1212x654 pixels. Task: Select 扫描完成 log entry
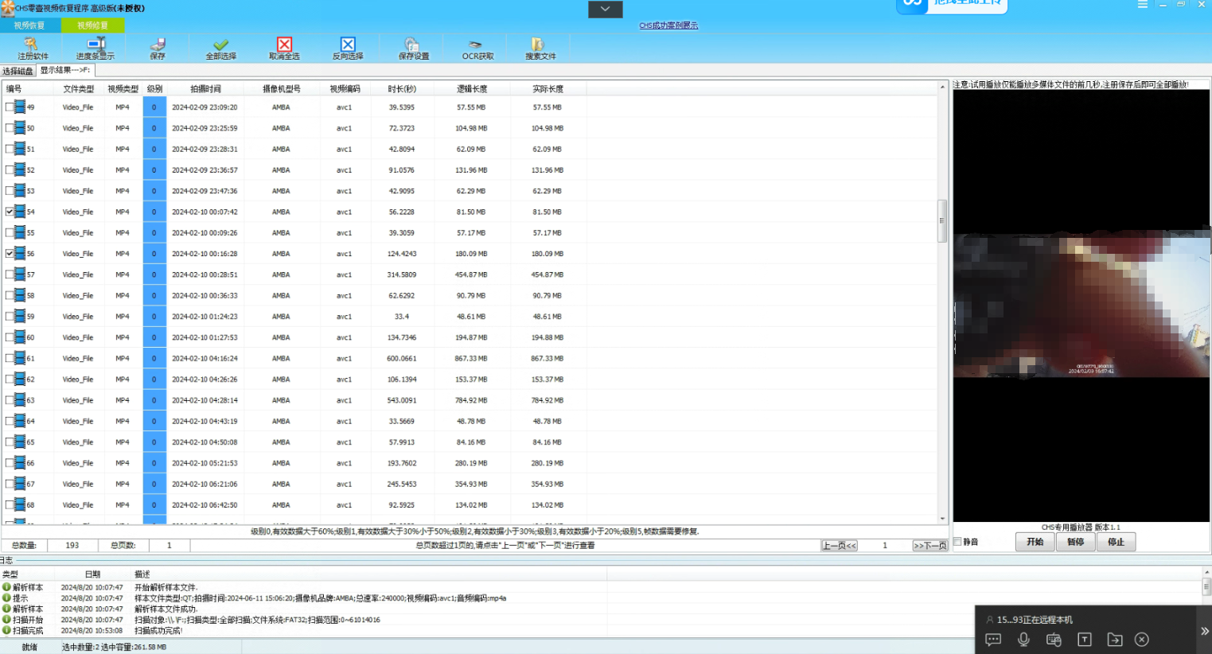click(28, 631)
